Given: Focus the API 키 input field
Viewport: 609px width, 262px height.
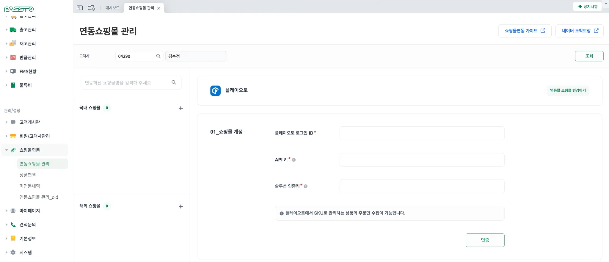Looking at the screenshot, I should click(422, 160).
